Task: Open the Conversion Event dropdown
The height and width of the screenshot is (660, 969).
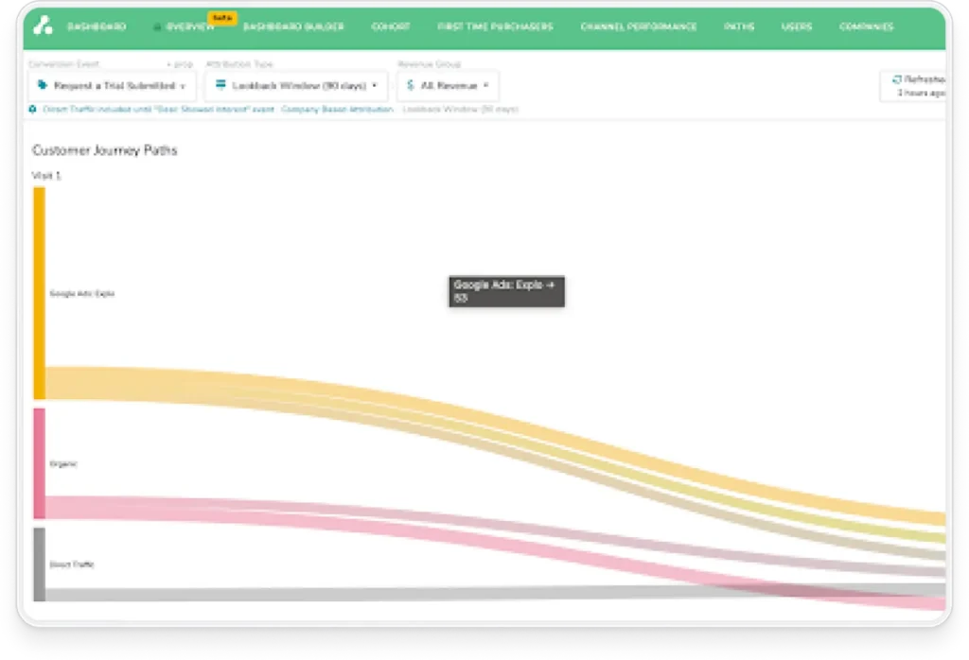Action: [x=113, y=86]
